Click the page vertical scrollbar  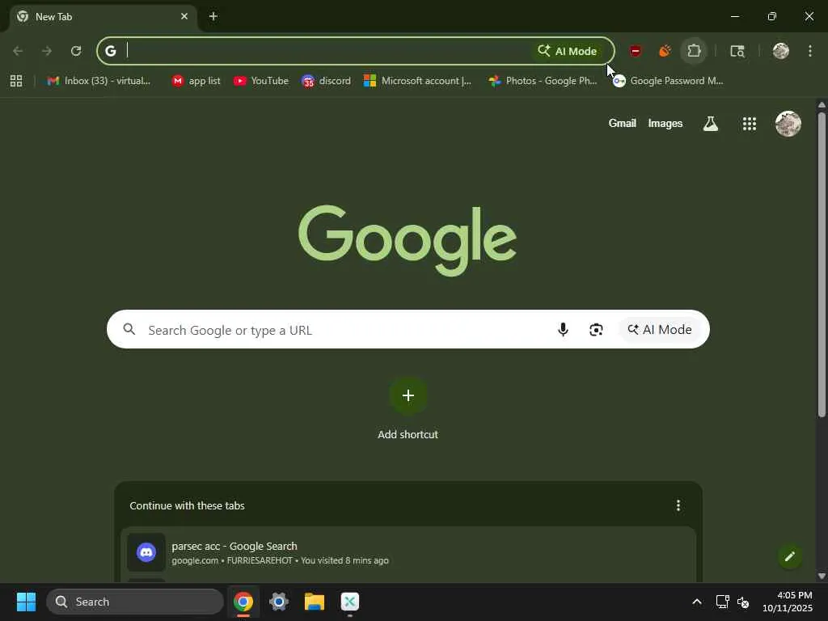(822, 264)
